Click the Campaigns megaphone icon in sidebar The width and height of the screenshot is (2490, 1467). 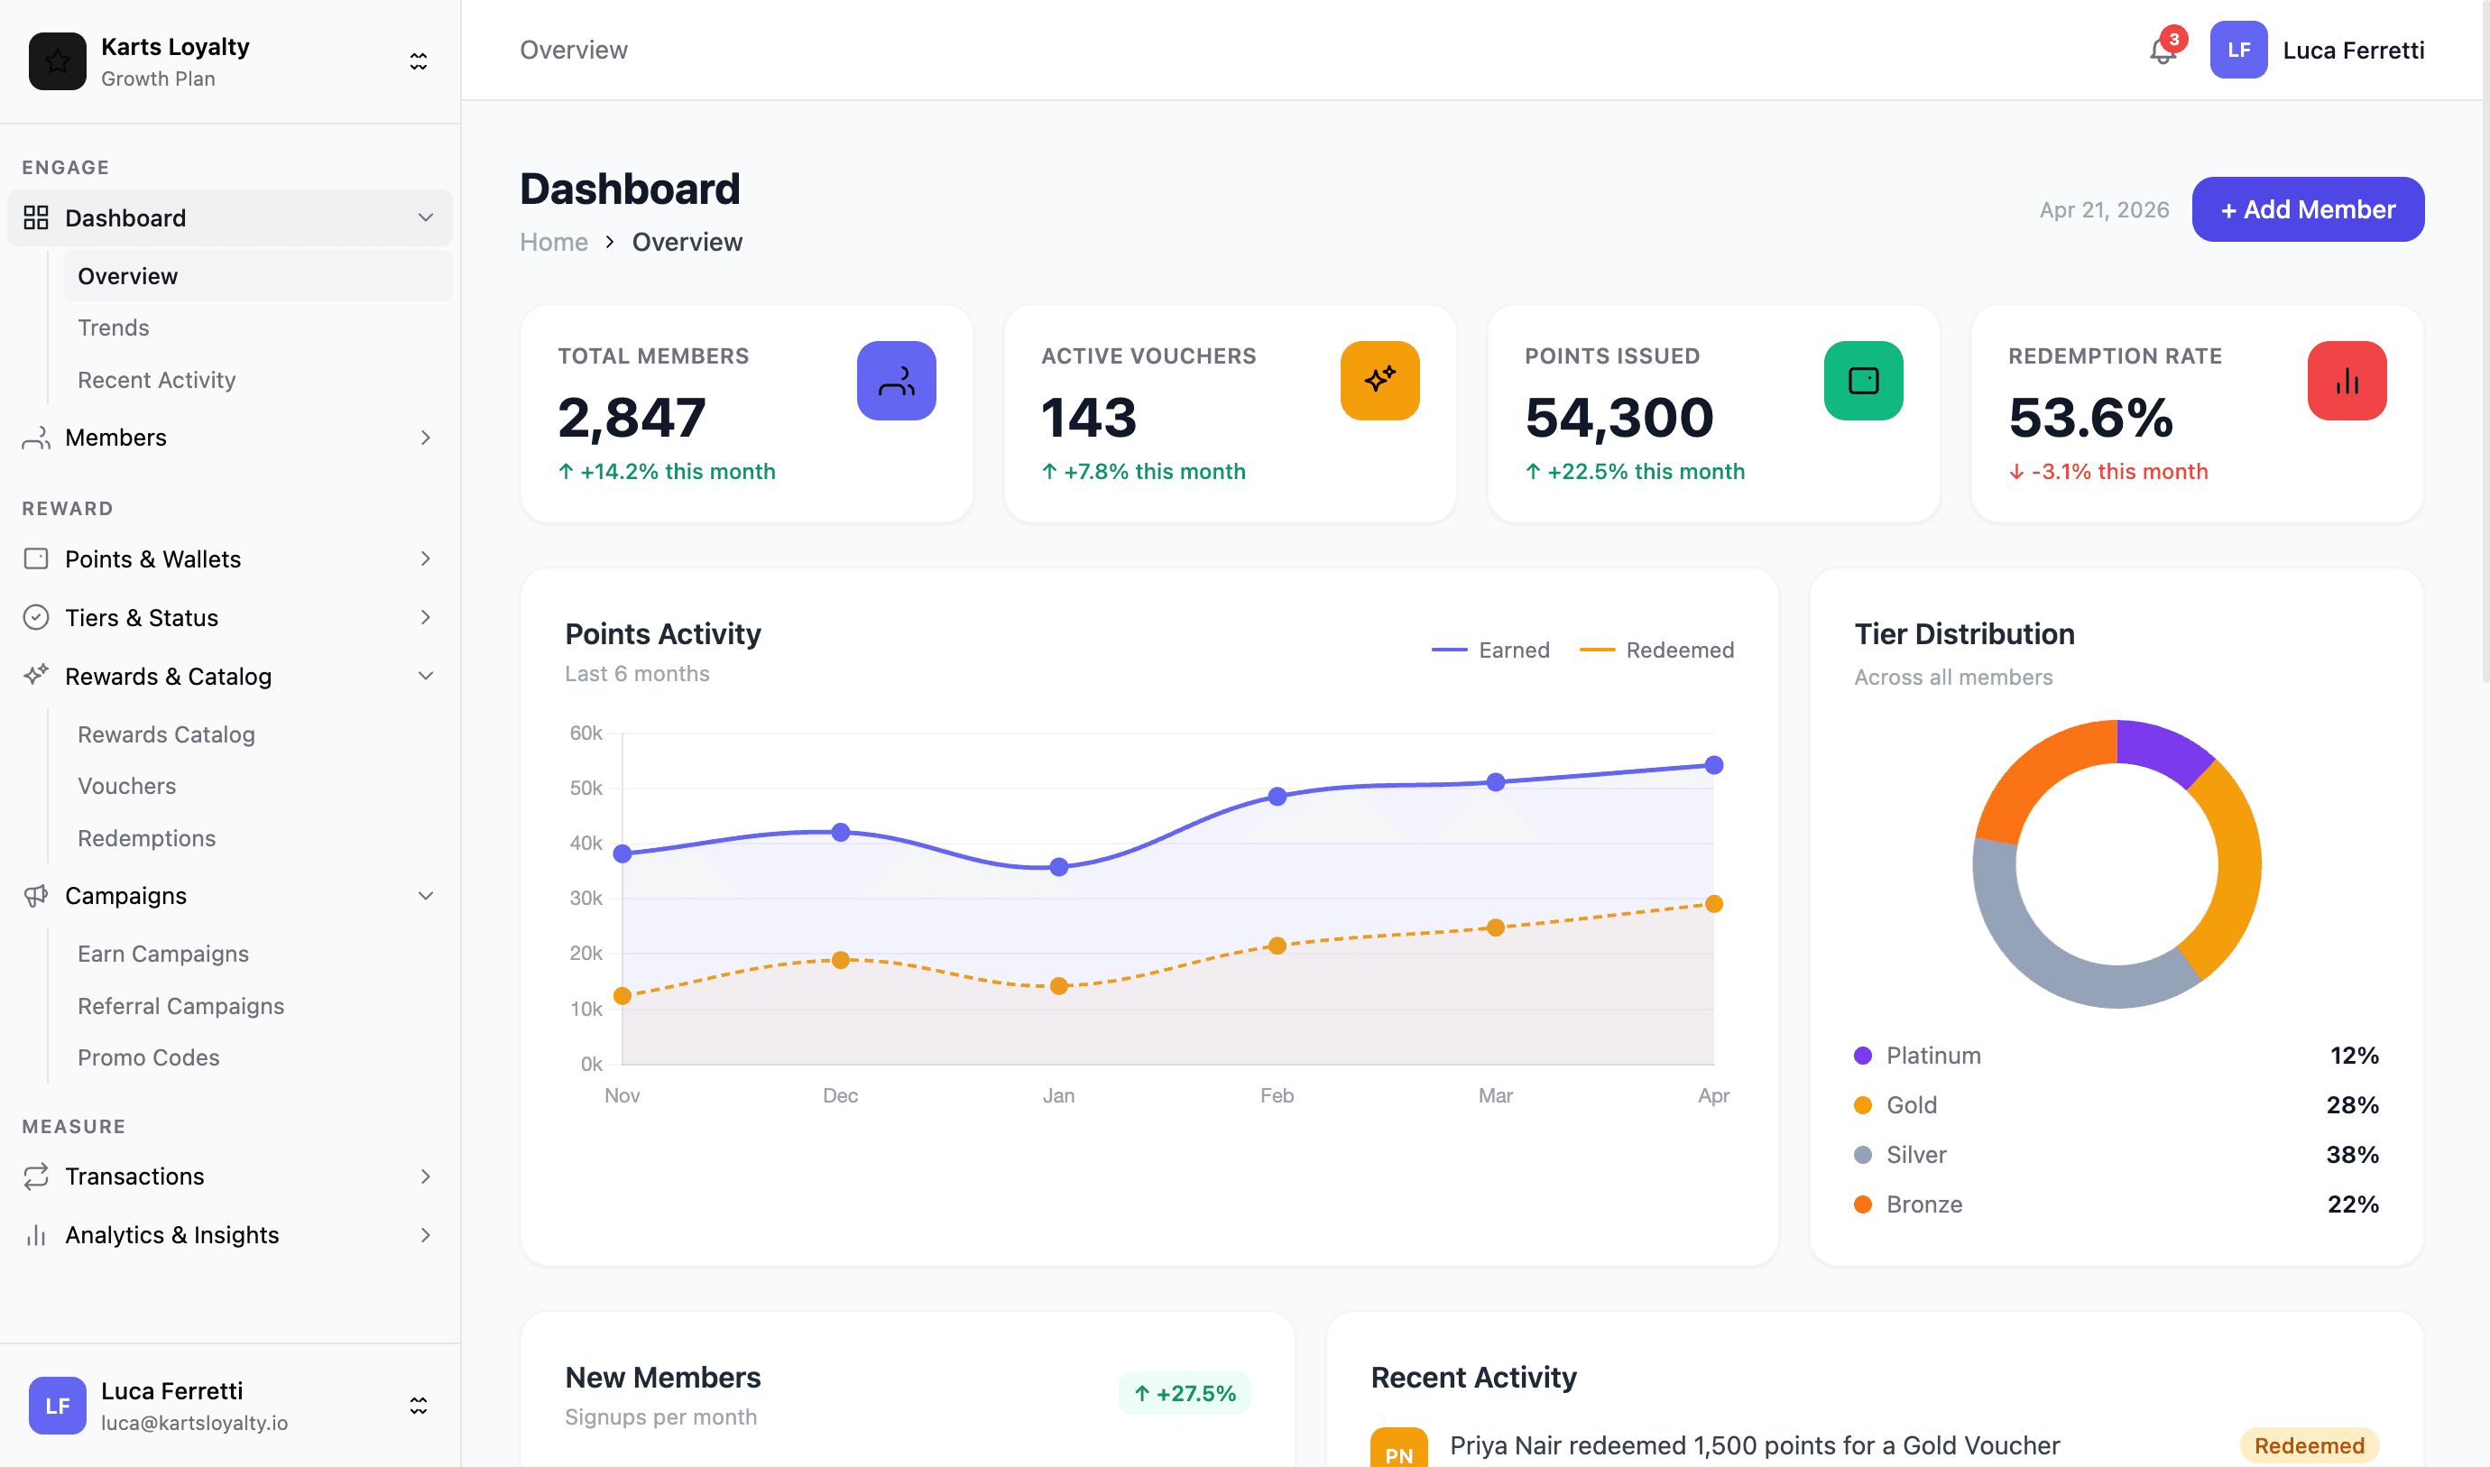tap(37, 896)
